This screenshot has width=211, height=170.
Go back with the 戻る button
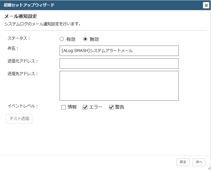click(x=183, y=162)
